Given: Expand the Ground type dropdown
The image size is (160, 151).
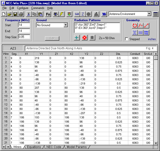Looking at the screenshot, I should [x=65, y=25].
